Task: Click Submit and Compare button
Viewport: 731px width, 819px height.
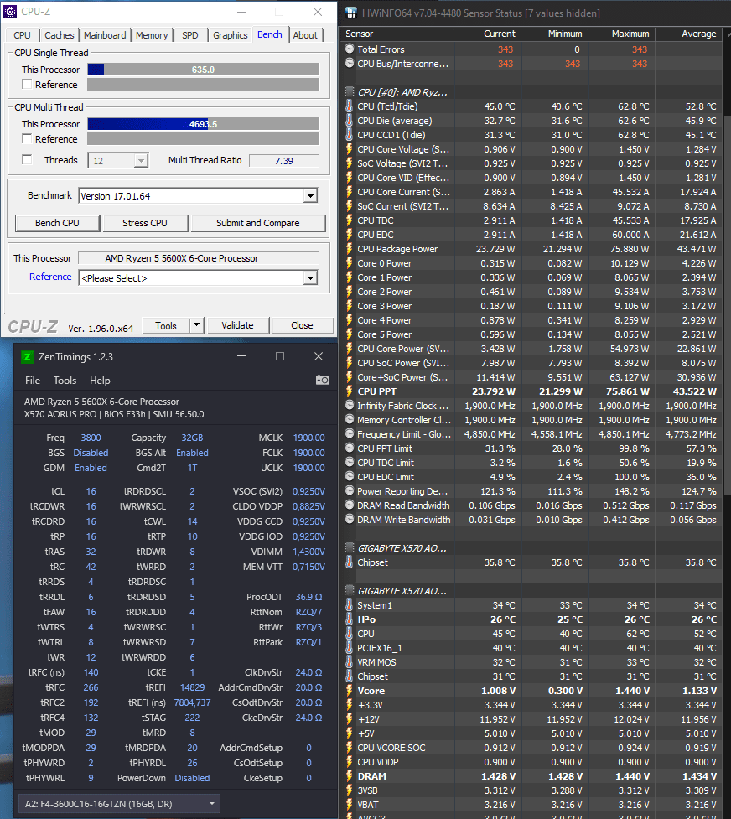Action: (x=258, y=223)
